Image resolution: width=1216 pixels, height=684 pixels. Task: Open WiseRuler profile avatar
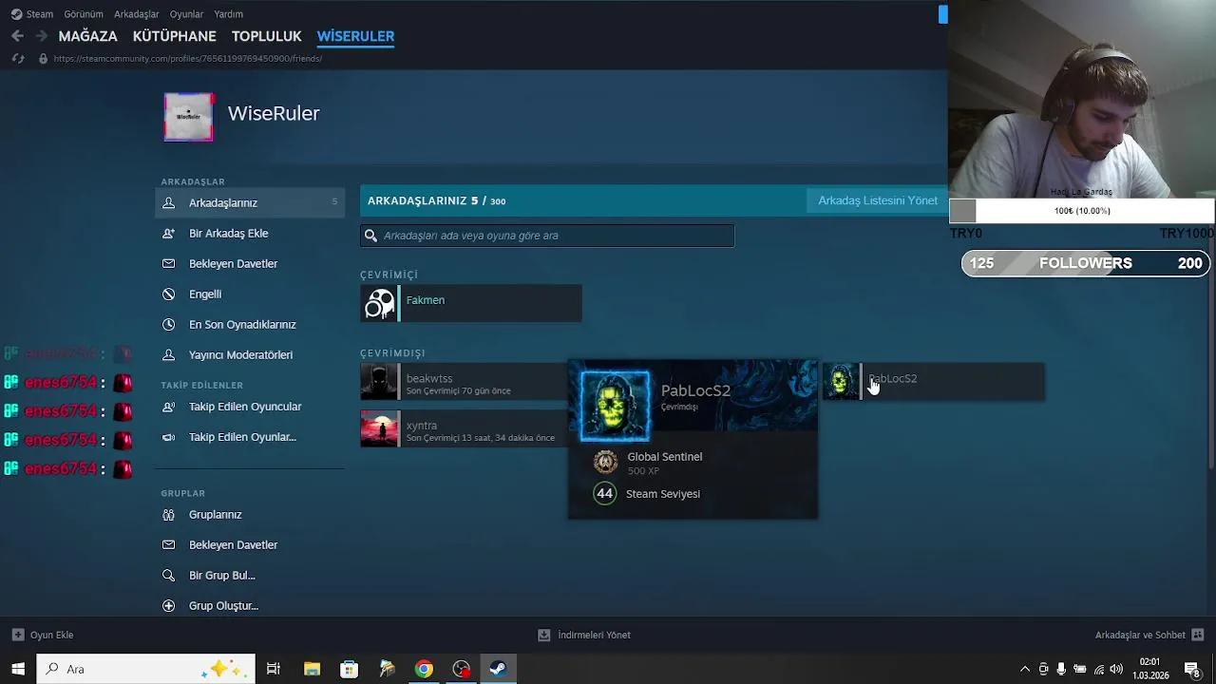[x=188, y=117]
